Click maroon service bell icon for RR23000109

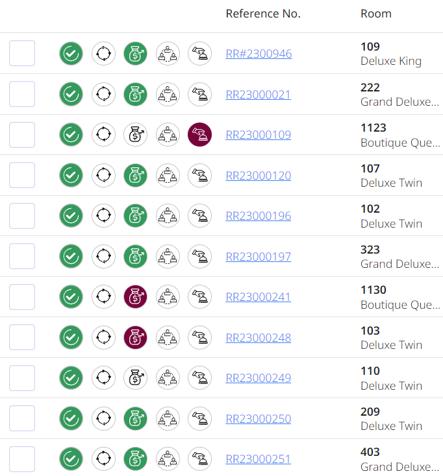199,135
